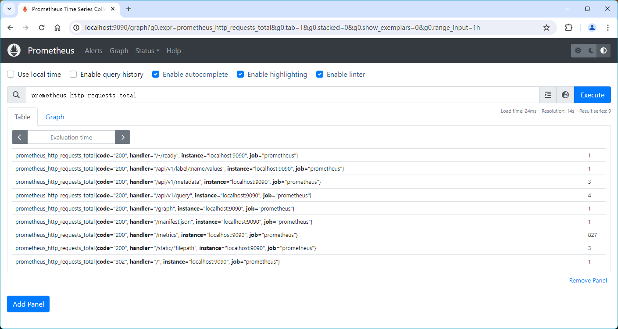
Task: Enable the Use local time checkbox
Action: tap(11, 74)
